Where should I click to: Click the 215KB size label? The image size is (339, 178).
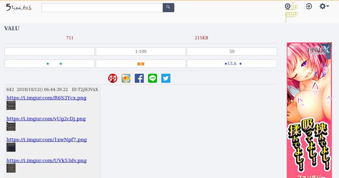(201, 38)
